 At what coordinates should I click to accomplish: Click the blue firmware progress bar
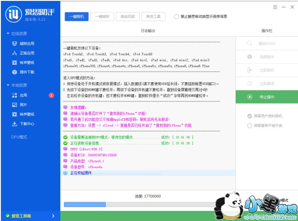(85, 204)
